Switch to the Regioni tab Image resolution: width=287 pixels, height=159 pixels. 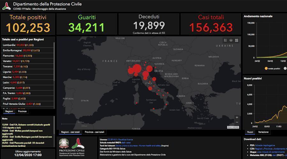[9, 111]
